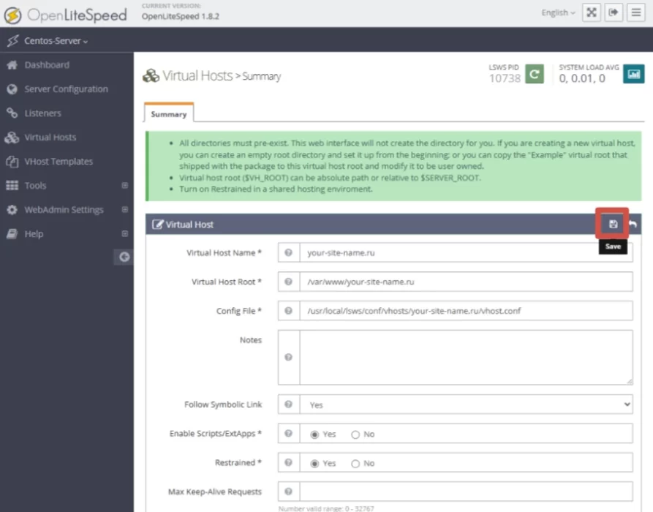Select Yes for Restrained
The height and width of the screenshot is (512, 653).
(314, 464)
